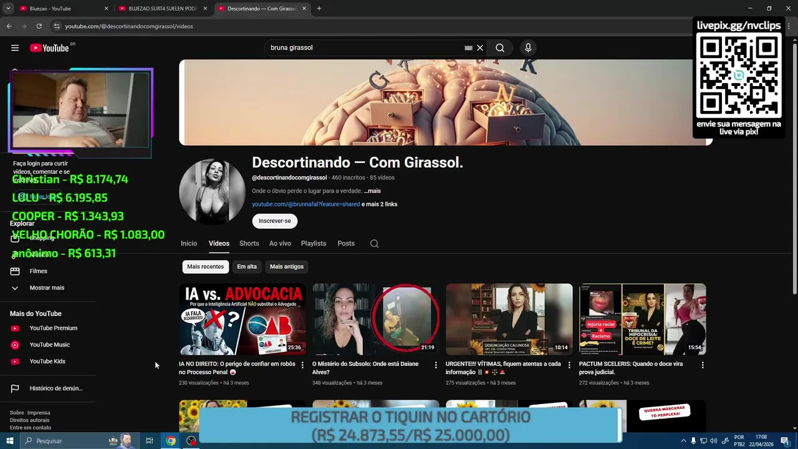Viewport: 798px width, 449px height.
Task: Click the Mistério do Subsolo video thumbnail
Action: (x=375, y=319)
